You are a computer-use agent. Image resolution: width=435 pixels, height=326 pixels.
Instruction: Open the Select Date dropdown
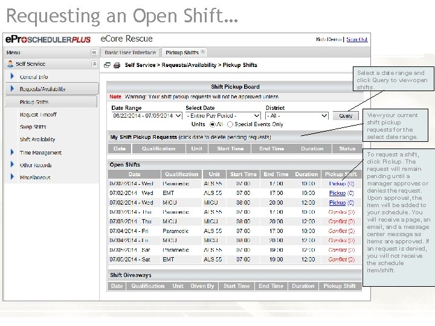(223, 115)
